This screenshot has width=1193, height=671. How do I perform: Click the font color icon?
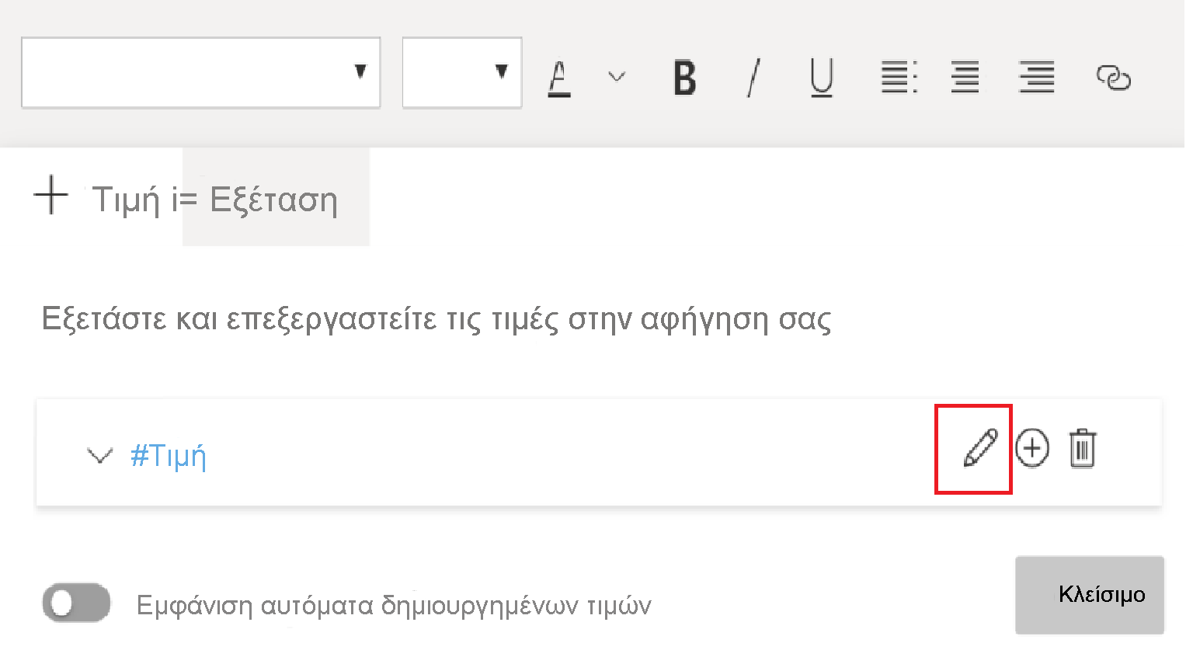coord(559,78)
